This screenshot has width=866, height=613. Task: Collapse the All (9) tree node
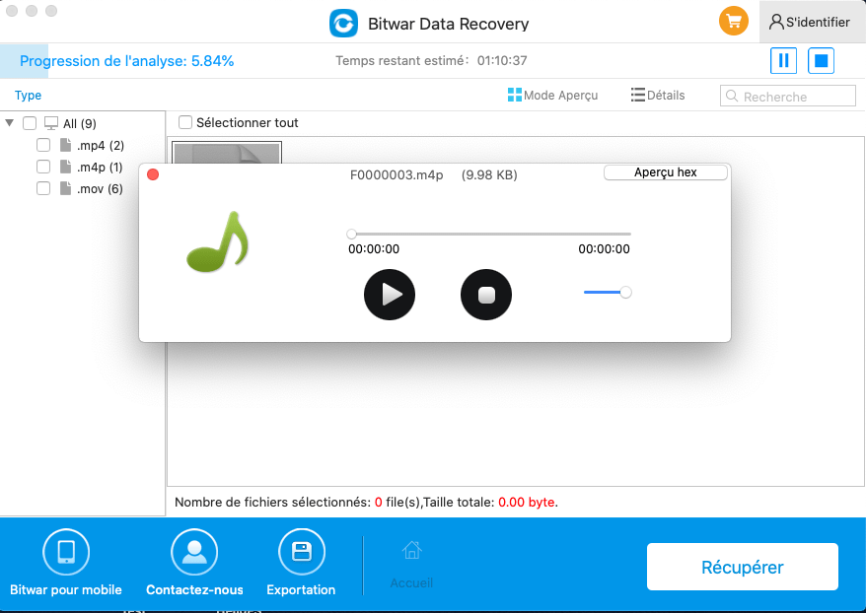[10, 122]
